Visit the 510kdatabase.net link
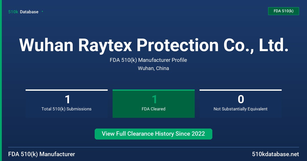Image resolution: width=307 pixels, height=161 pixels. tap(275, 154)
